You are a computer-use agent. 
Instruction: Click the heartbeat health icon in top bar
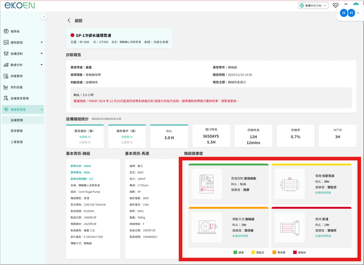pyautogui.click(x=336, y=5)
